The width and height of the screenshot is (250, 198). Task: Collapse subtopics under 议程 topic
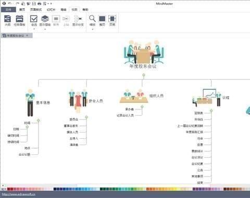(x=211, y=111)
